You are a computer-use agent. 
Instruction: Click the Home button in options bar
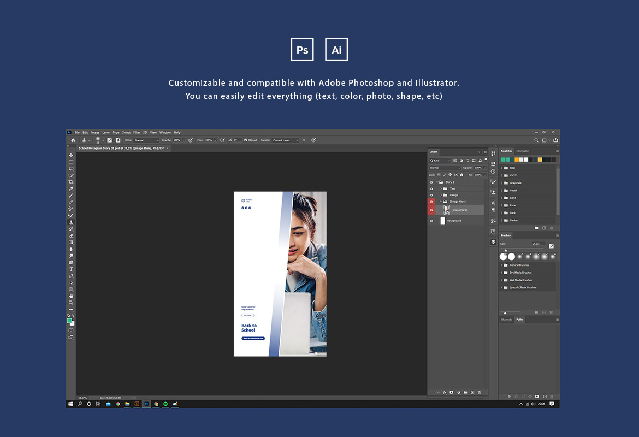(73, 140)
